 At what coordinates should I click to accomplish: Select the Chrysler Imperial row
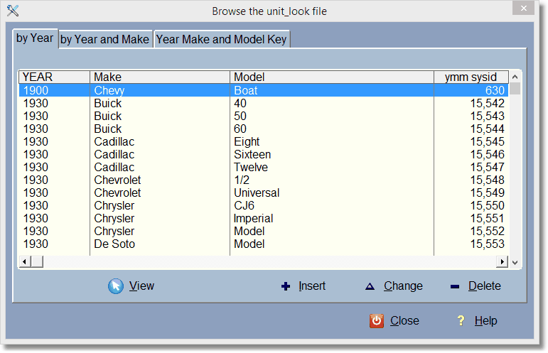(264, 218)
